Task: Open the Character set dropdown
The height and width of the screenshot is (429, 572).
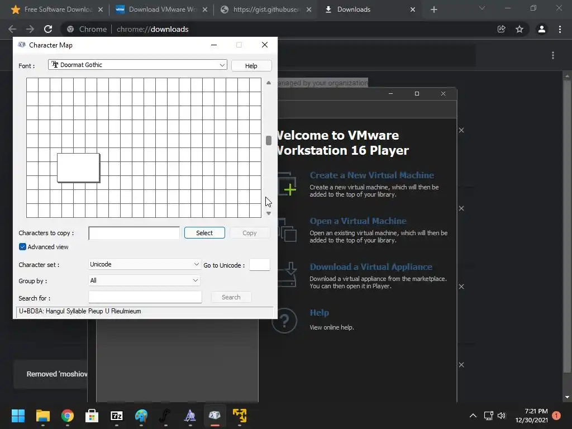Action: [145, 264]
